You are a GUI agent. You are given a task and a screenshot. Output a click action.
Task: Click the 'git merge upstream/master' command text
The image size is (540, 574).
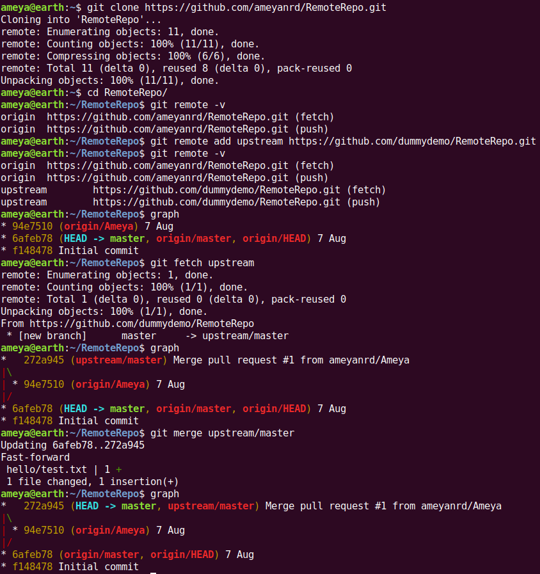(222, 433)
